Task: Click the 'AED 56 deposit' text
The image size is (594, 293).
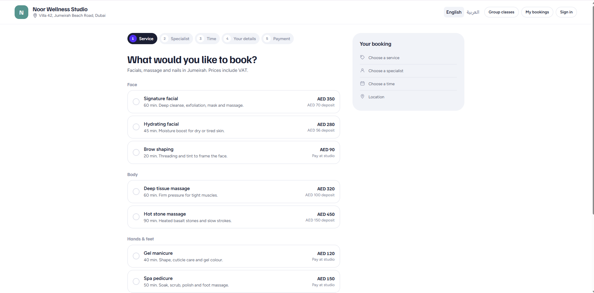Action: [x=321, y=130]
